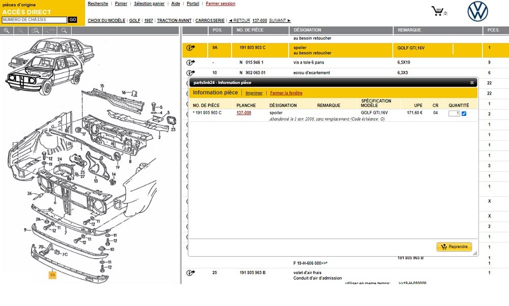Click the quantity field in Information pièce
Screen dimensions: 509x306
click(x=454, y=113)
